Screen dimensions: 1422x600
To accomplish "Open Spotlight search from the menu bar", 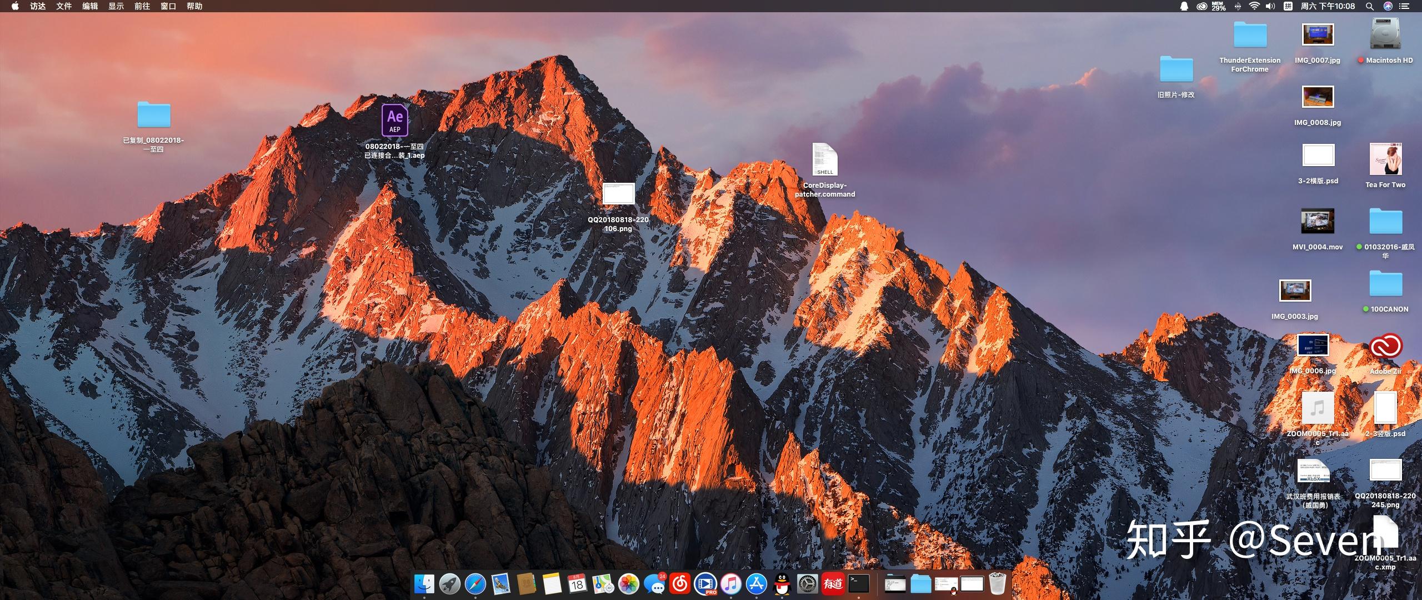I will click(x=1370, y=6).
